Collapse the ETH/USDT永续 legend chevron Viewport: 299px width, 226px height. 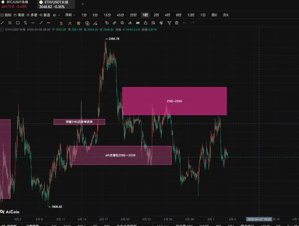click(2, 29)
